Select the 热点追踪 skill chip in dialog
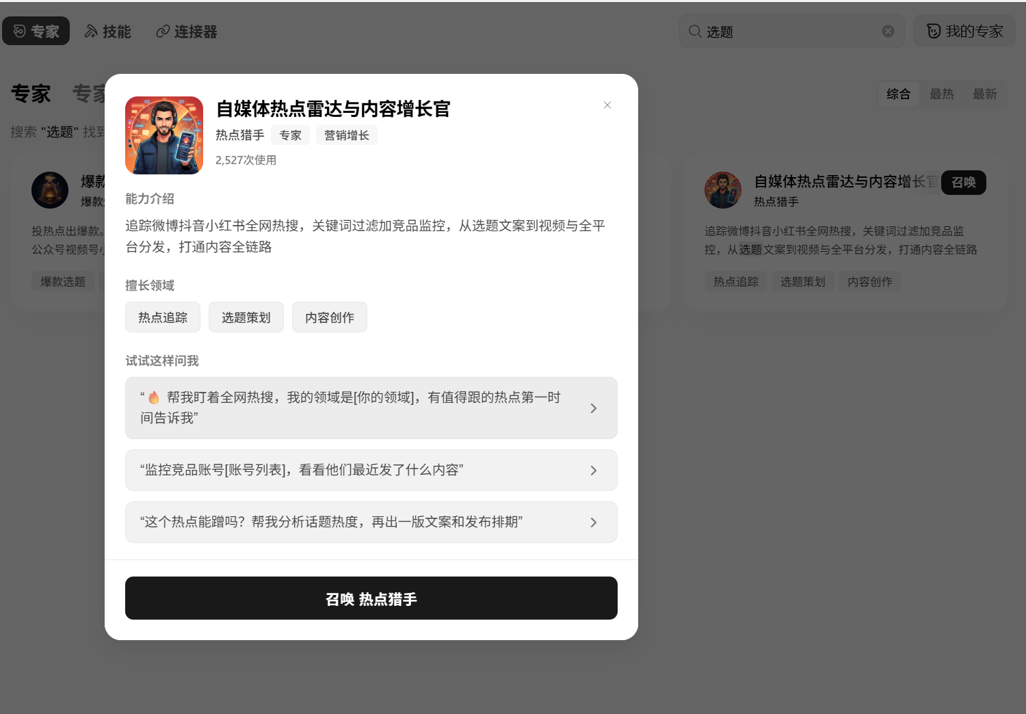Screen dimensions: 1026x714 pos(163,317)
